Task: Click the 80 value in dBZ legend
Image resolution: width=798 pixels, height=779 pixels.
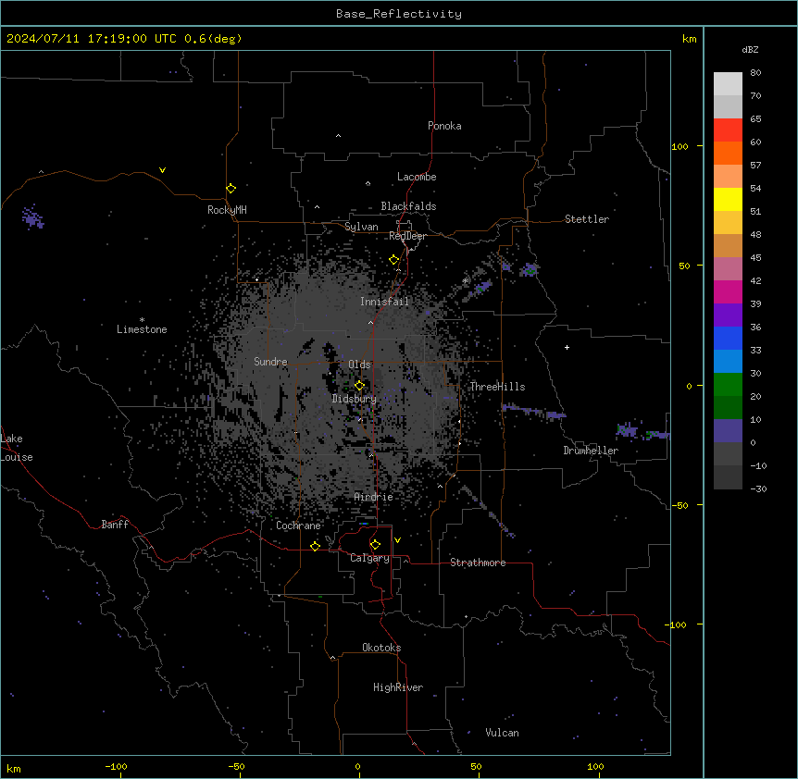Action: (x=755, y=73)
